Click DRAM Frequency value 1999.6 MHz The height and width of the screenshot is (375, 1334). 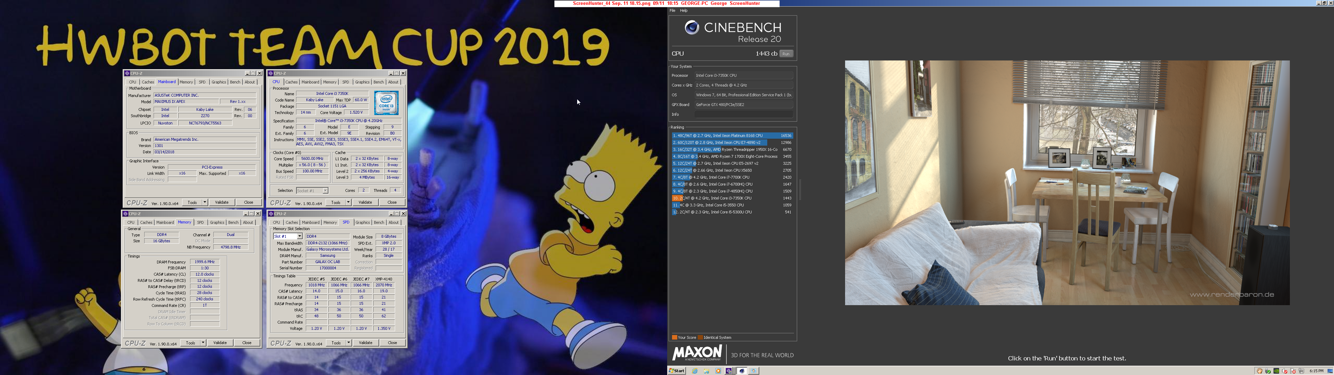click(205, 262)
